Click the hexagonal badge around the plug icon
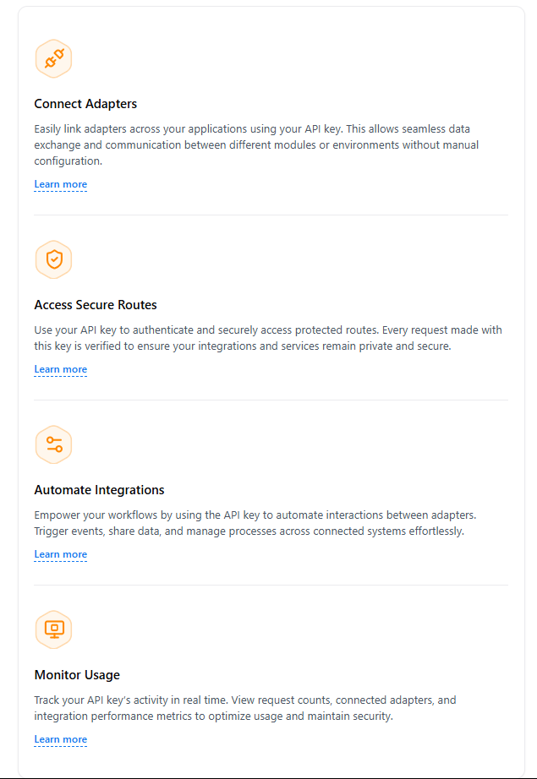Viewport: 537px width, 779px height. tap(53, 58)
